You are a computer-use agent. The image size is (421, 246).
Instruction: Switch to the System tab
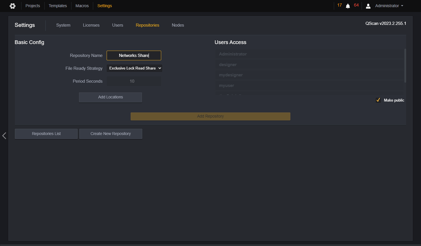(x=63, y=25)
